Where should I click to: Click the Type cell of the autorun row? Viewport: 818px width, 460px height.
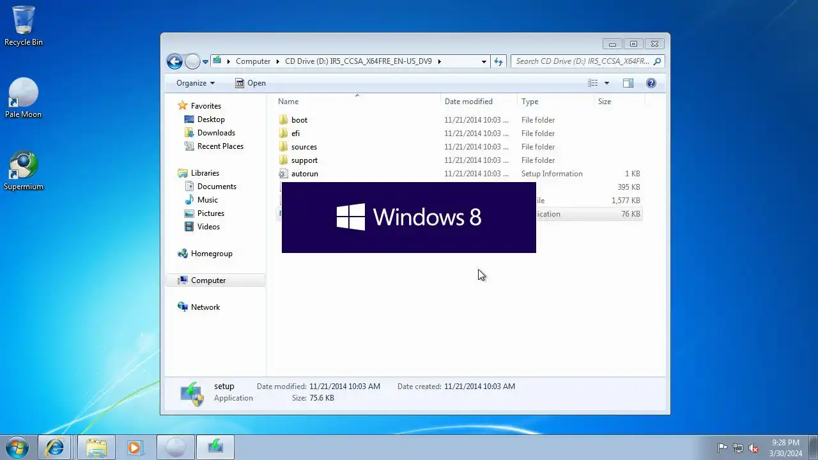tap(552, 174)
